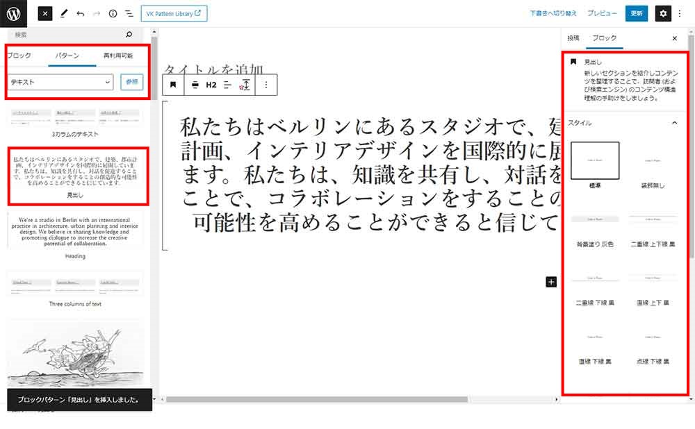Click the WordPress logo to exit editor
The image size is (695, 429).
coord(14,13)
